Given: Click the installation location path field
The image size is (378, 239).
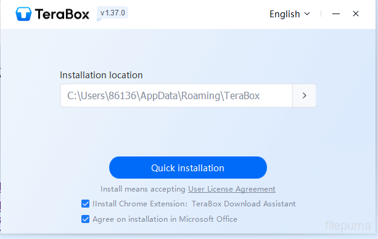Looking at the screenshot, I should (176, 95).
